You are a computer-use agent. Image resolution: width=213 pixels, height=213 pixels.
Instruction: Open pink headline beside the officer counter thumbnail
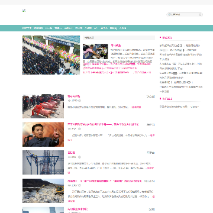pyautogui.click(x=116, y=46)
